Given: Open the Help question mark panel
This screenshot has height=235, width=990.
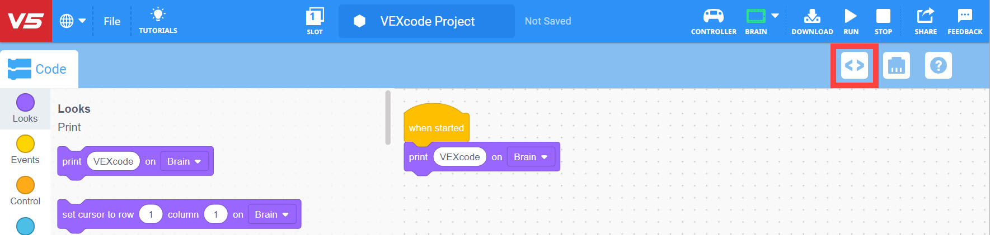Looking at the screenshot, I should [x=938, y=66].
